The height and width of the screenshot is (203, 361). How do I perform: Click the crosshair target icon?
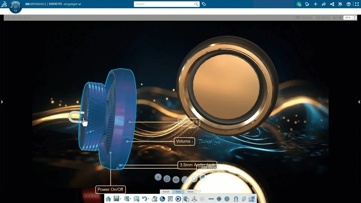point(219,199)
